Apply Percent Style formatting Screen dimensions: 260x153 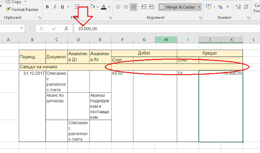(x=221, y=7)
